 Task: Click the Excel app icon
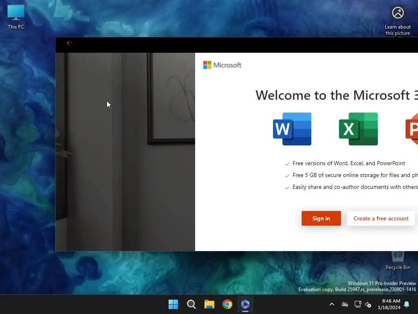[x=358, y=129]
